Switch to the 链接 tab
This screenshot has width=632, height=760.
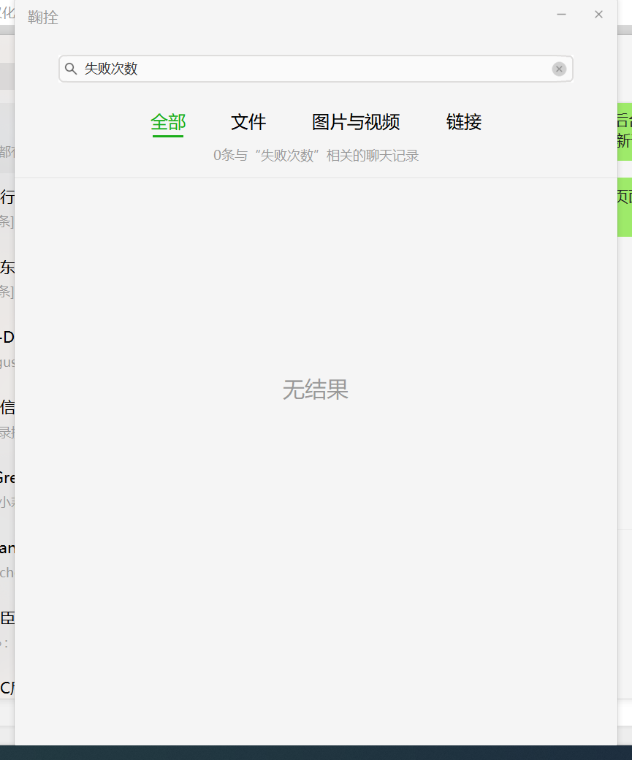point(464,122)
